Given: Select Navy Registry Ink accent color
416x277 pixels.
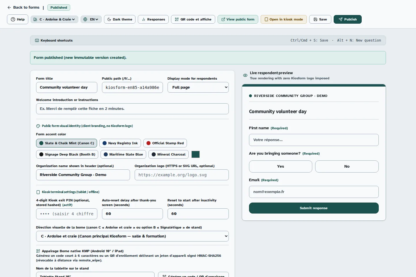Looking at the screenshot, I should pyautogui.click(x=120, y=143).
